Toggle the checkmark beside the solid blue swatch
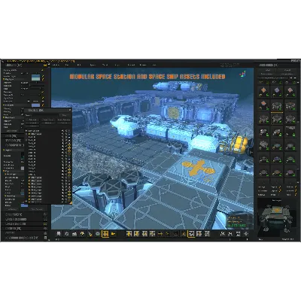The image size is (301, 301). click(x=43, y=105)
